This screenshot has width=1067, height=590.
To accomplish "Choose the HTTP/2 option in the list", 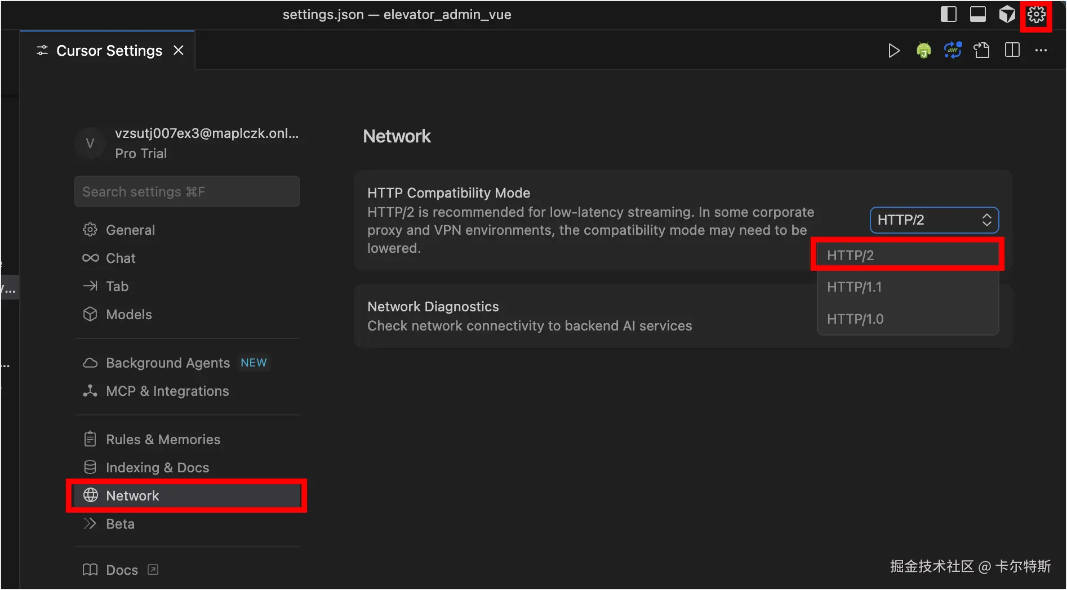I will point(908,255).
